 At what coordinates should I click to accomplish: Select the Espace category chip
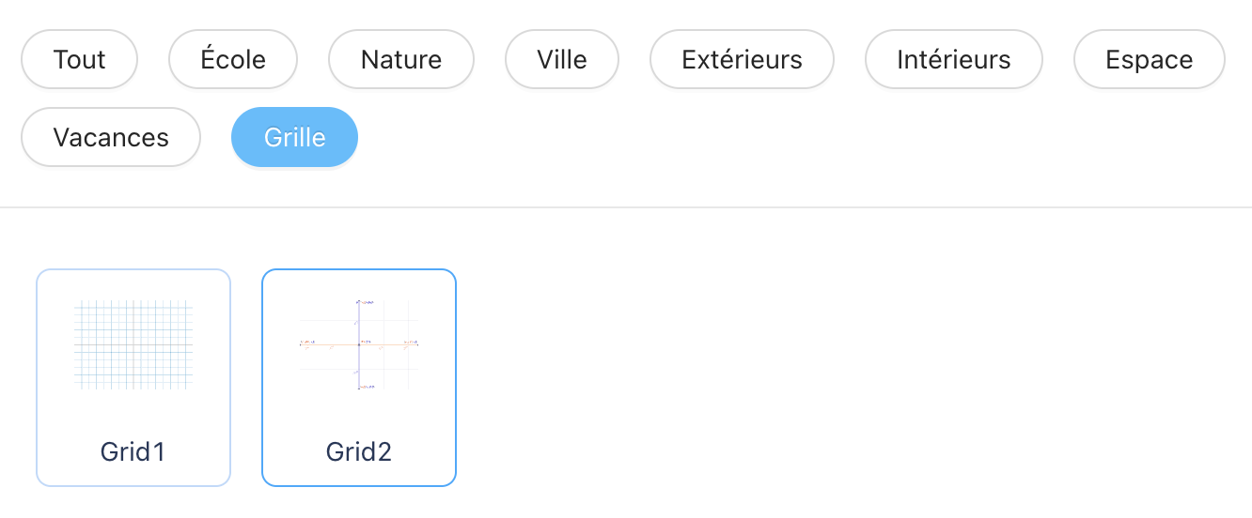pos(1150,59)
